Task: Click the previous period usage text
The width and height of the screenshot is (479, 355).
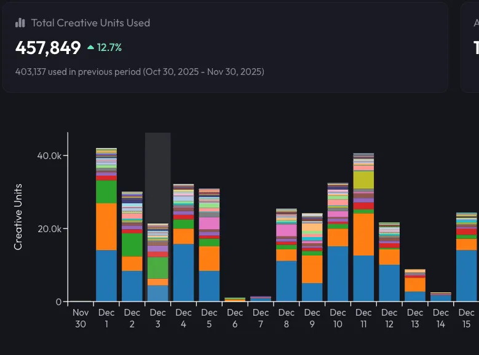Action: pos(140,72)
